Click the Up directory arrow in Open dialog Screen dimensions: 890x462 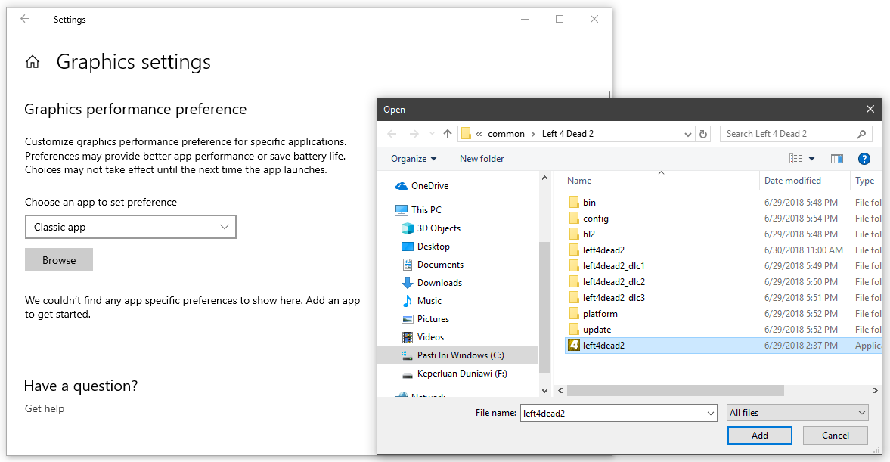(448, 134)
